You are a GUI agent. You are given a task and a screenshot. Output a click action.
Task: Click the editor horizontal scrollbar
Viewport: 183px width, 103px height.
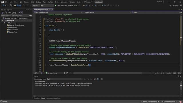point(108,73)
